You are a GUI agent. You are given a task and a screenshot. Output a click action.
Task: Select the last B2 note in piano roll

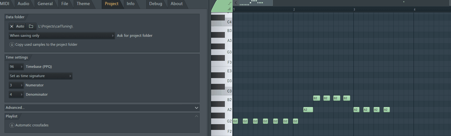pos(347,98)
